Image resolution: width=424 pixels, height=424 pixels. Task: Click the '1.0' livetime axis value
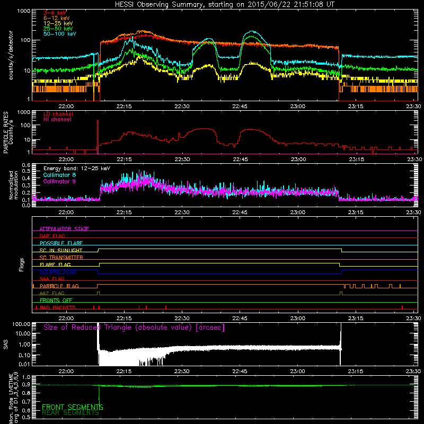click(26, 377)
